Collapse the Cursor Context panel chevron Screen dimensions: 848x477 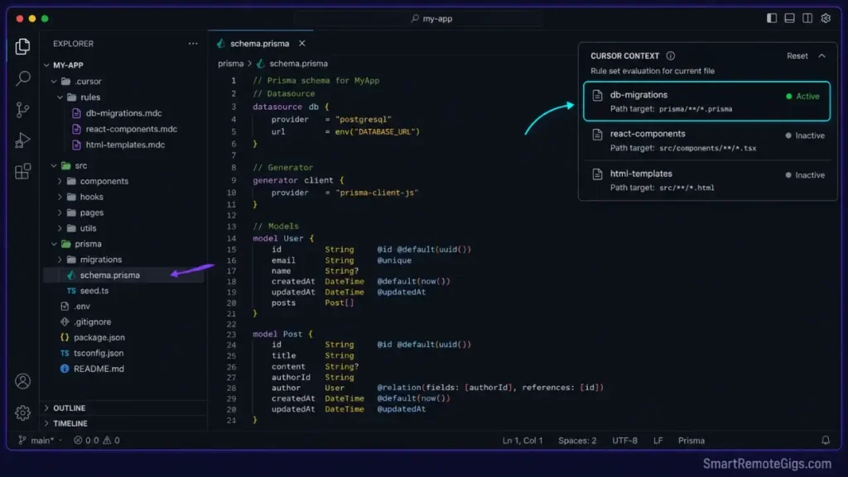[821, 55]
